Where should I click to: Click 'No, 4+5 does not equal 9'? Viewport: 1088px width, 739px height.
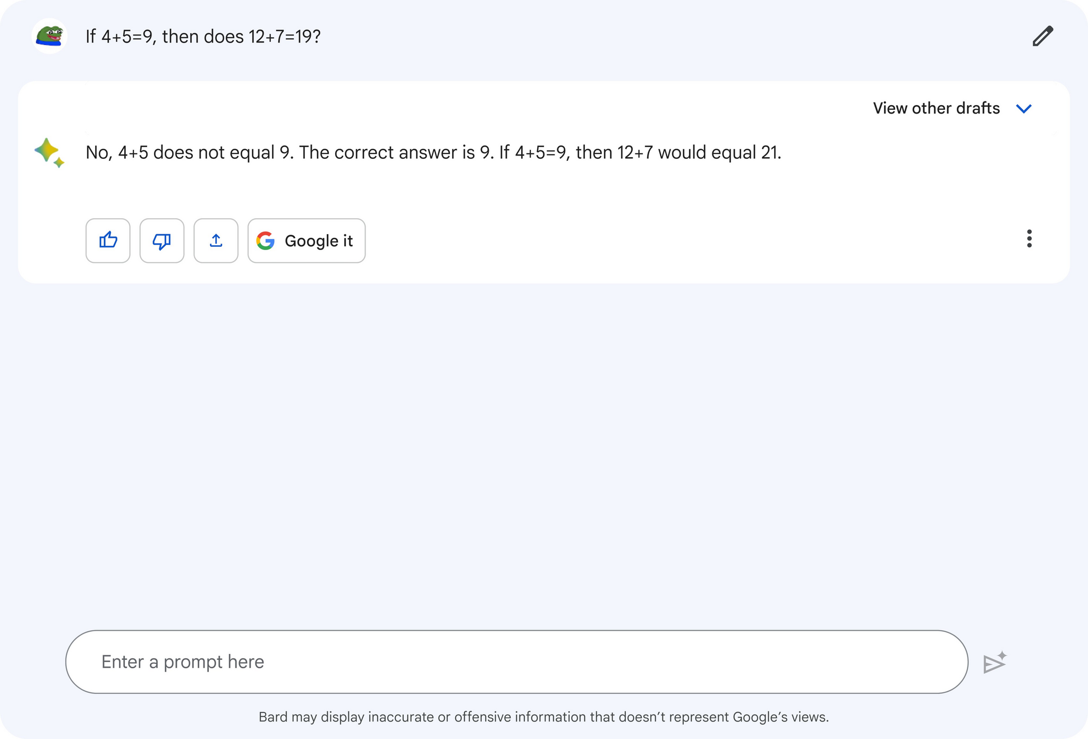pyautogui.click(x=190, y=153)
